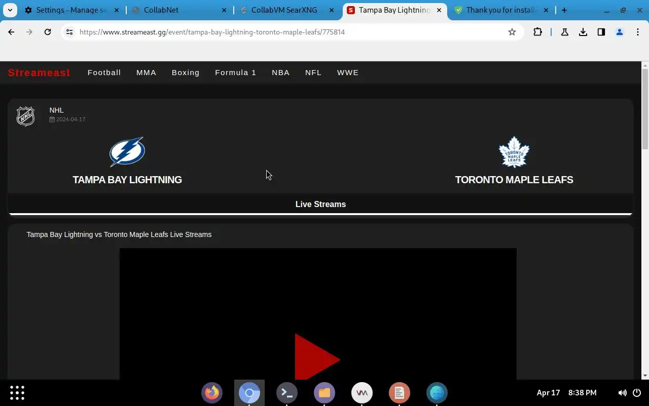Screen dimensions: 649x406
Task: Open a new browser tab
Action: [564, 10]
